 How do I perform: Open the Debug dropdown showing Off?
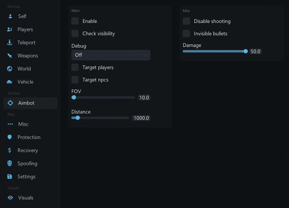(x=111, y=55)
